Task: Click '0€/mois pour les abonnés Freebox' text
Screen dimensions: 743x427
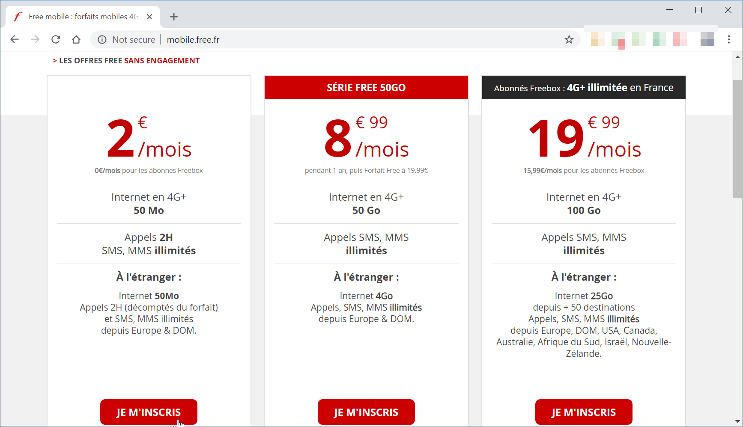Action: (x=149, y=170)
